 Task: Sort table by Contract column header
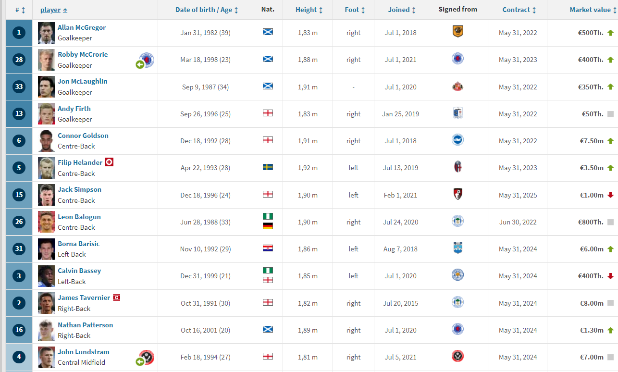pos(519,10)
